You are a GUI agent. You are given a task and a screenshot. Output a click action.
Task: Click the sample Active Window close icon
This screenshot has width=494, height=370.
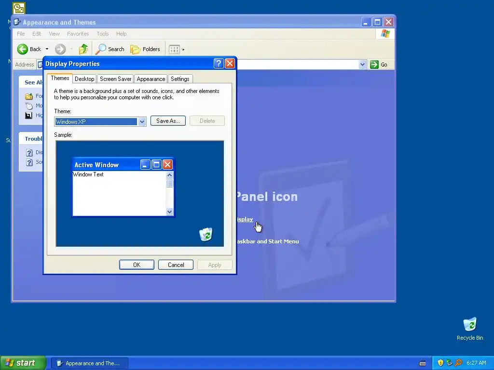coord(167,165)
